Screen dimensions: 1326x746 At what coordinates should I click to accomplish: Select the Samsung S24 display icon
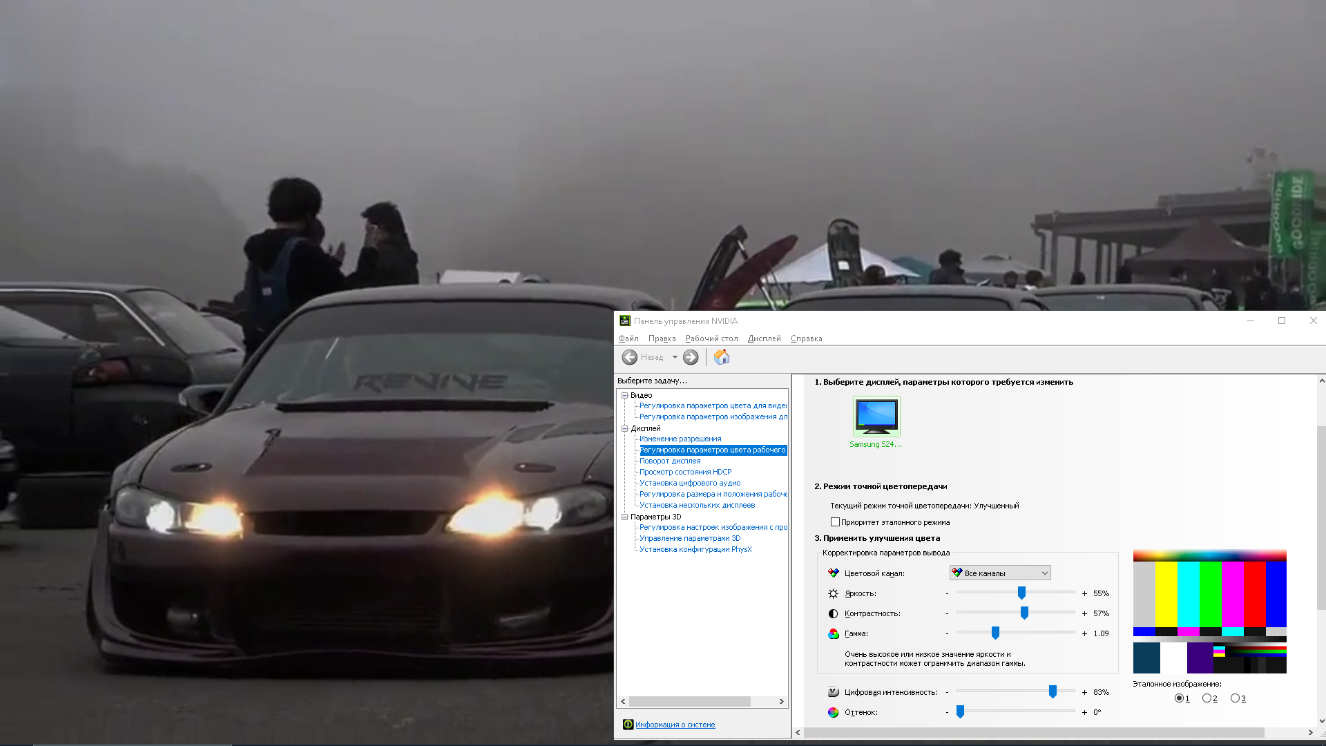pos(876,417)
